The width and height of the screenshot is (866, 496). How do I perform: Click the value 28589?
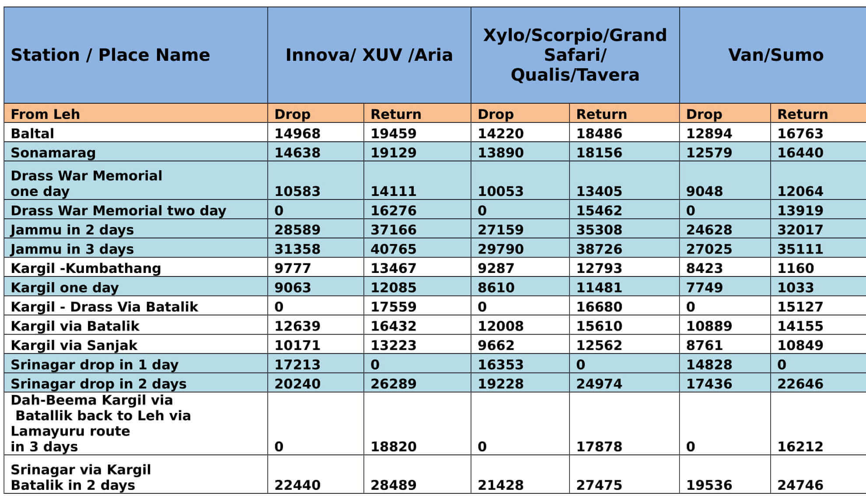coord(297,230)
